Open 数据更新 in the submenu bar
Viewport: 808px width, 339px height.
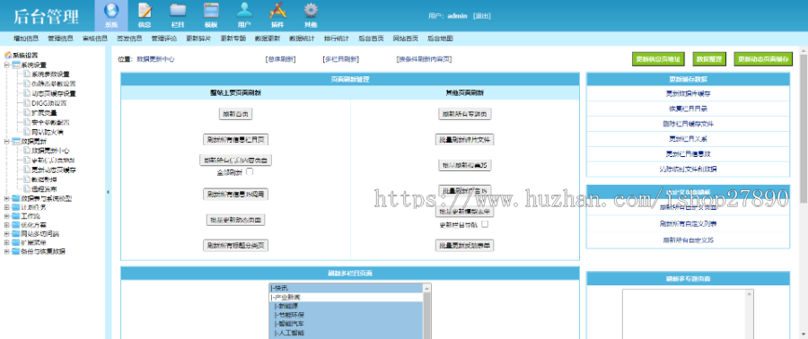[268, 39]
